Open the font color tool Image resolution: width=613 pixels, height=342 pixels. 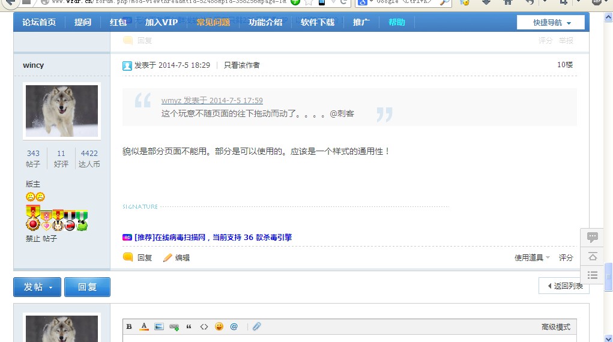[x=144, y=326]
